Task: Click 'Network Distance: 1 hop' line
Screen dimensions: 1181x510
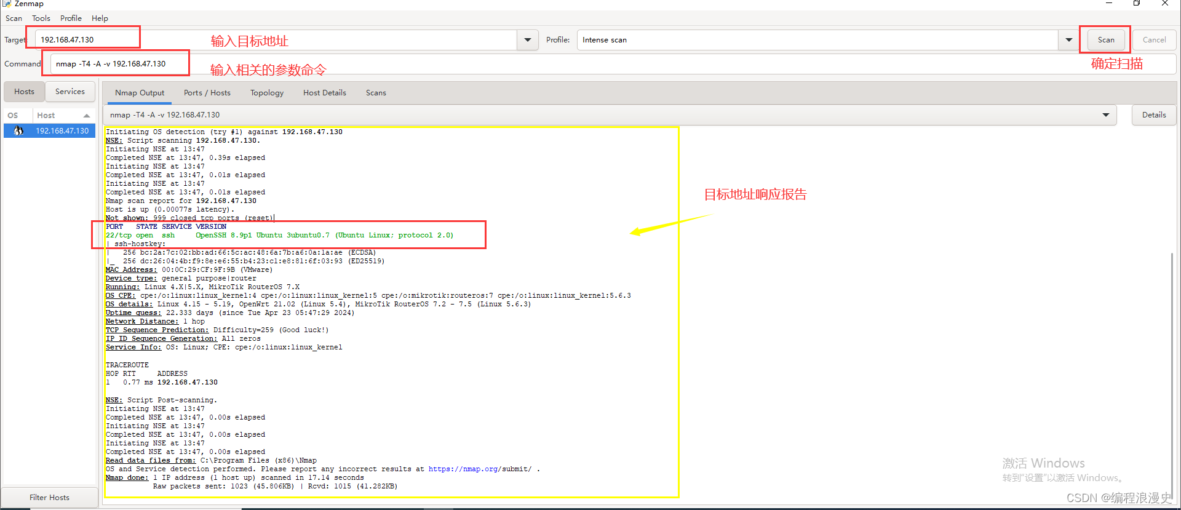Action: pos(155,321)
